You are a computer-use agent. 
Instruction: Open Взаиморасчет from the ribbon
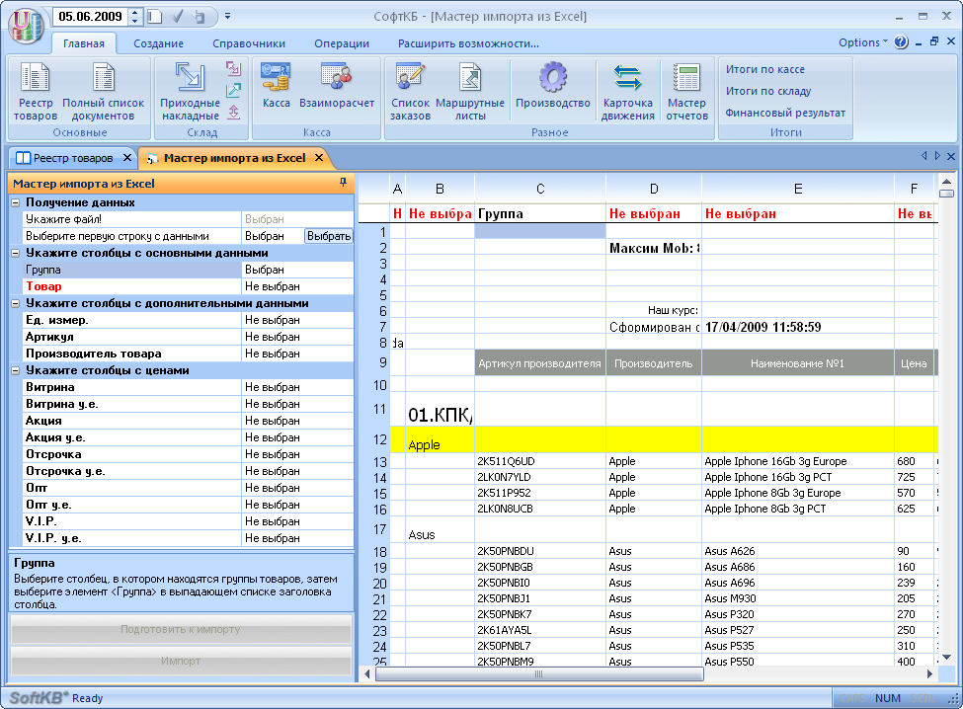(337, 85)
